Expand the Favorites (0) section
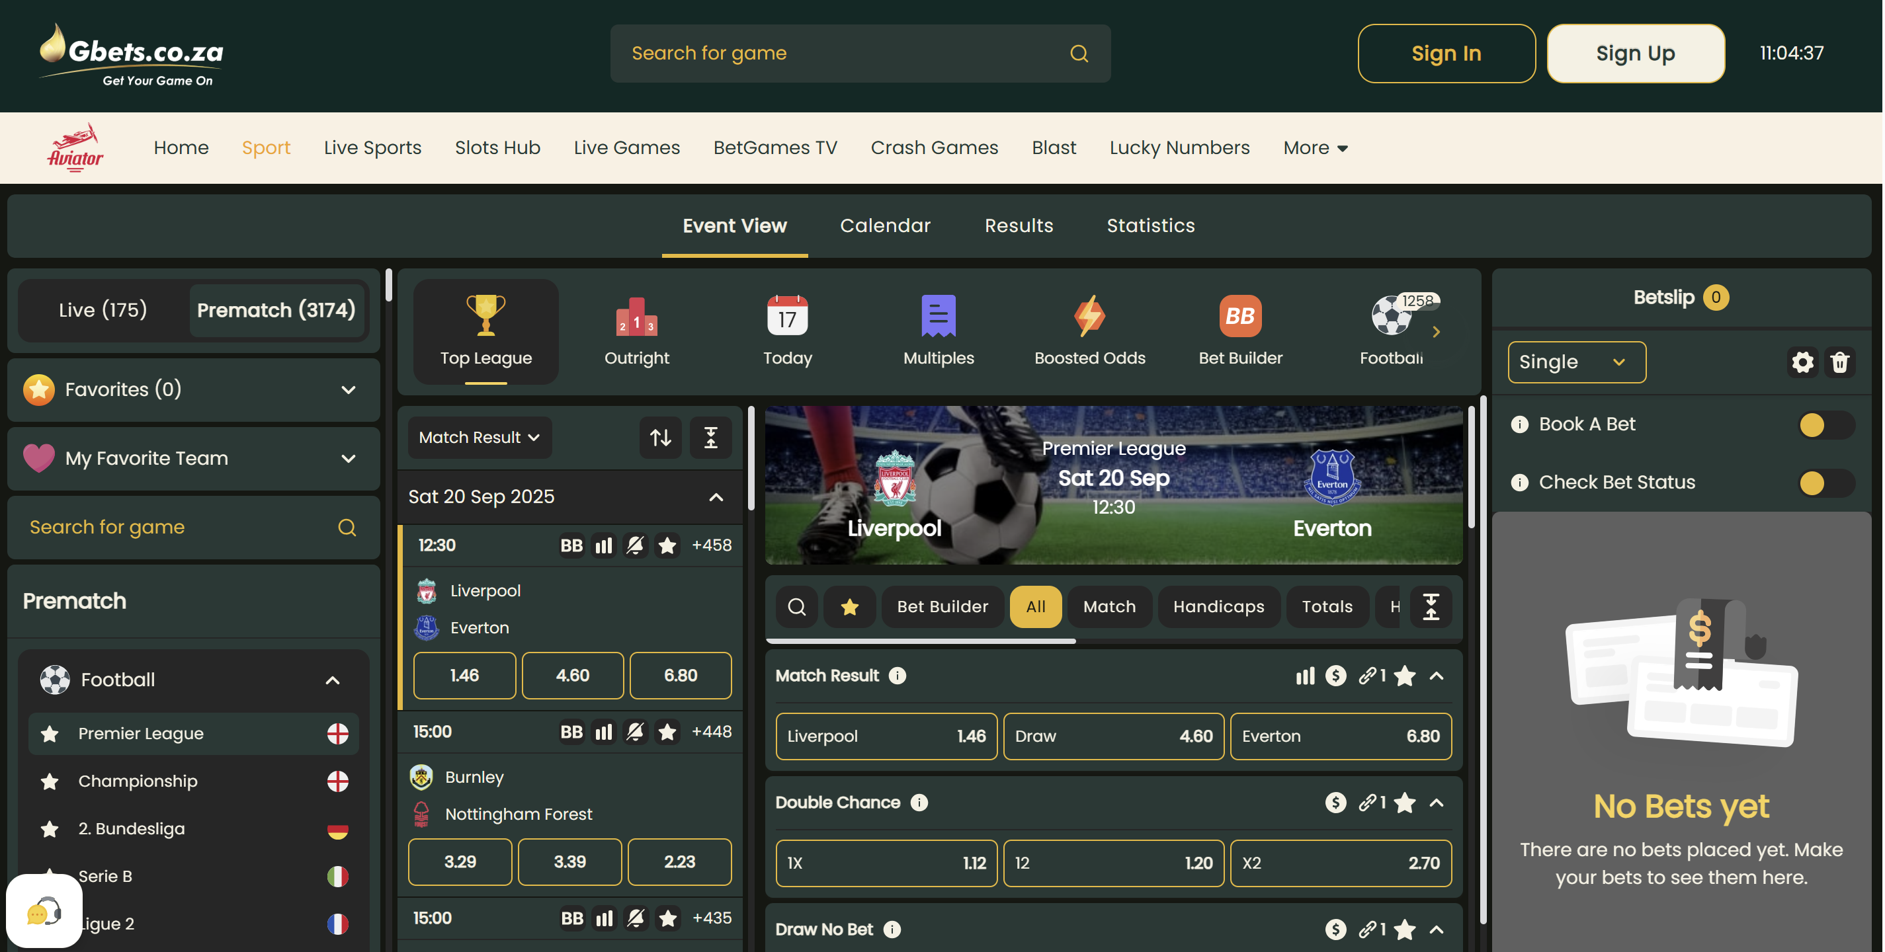 (x=194, y=389)
